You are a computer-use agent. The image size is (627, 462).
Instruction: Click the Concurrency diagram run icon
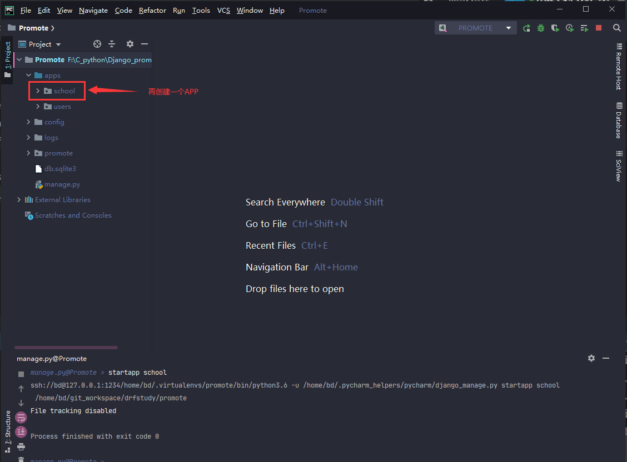click(x=584, y=28)
